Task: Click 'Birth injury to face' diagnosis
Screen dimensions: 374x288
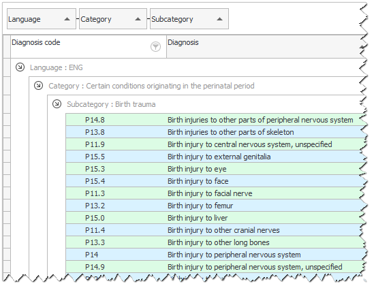Action: (198, 181)
